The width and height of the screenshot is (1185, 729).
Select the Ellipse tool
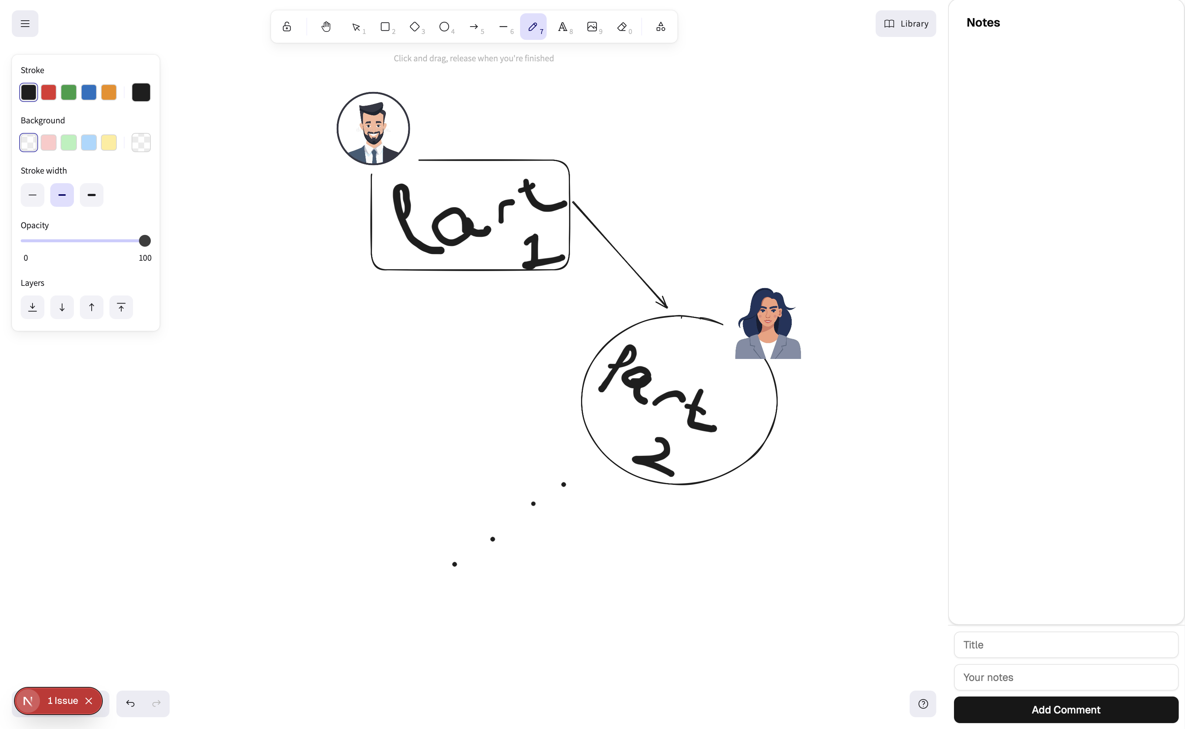pyautogui.click(x=444, y=27)
